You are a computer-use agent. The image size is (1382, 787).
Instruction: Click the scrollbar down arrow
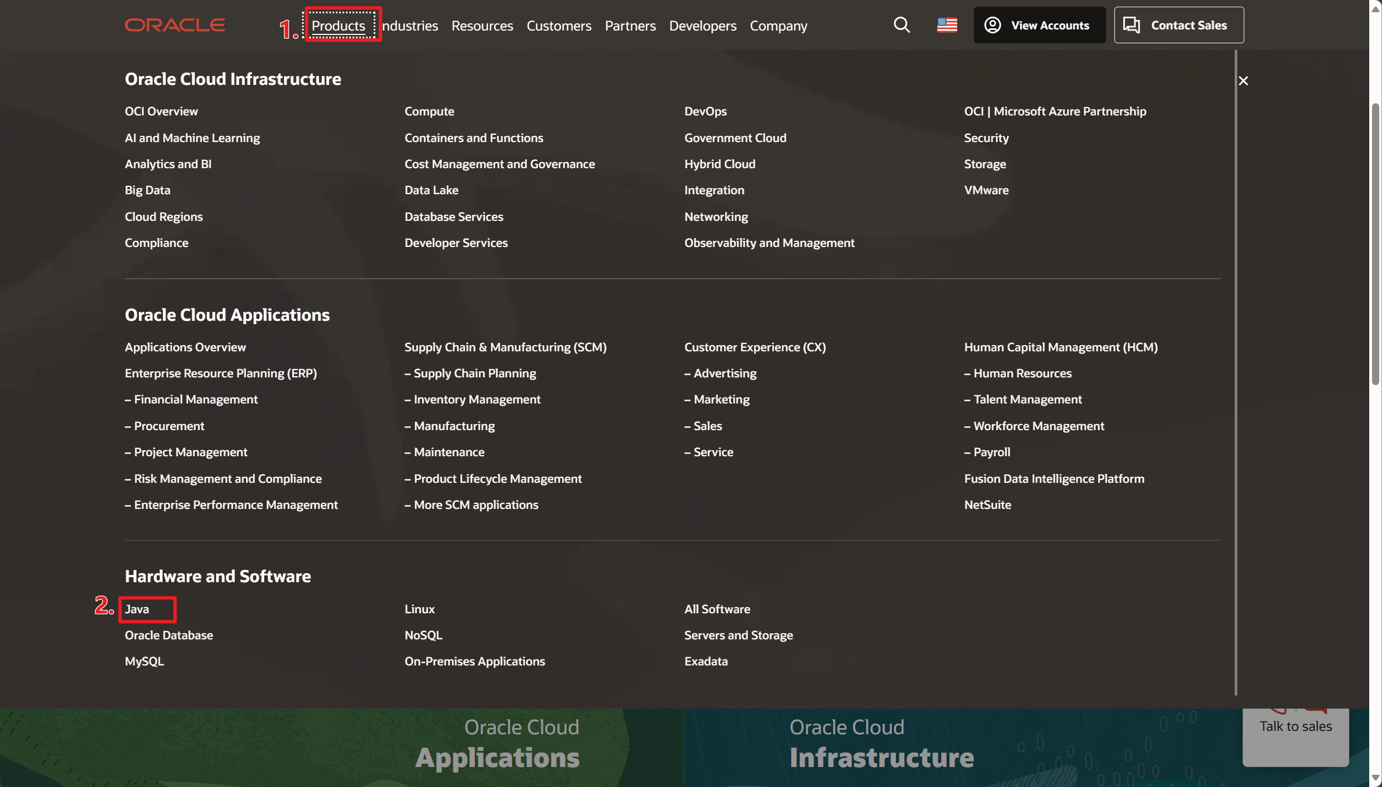[1375, 778]
